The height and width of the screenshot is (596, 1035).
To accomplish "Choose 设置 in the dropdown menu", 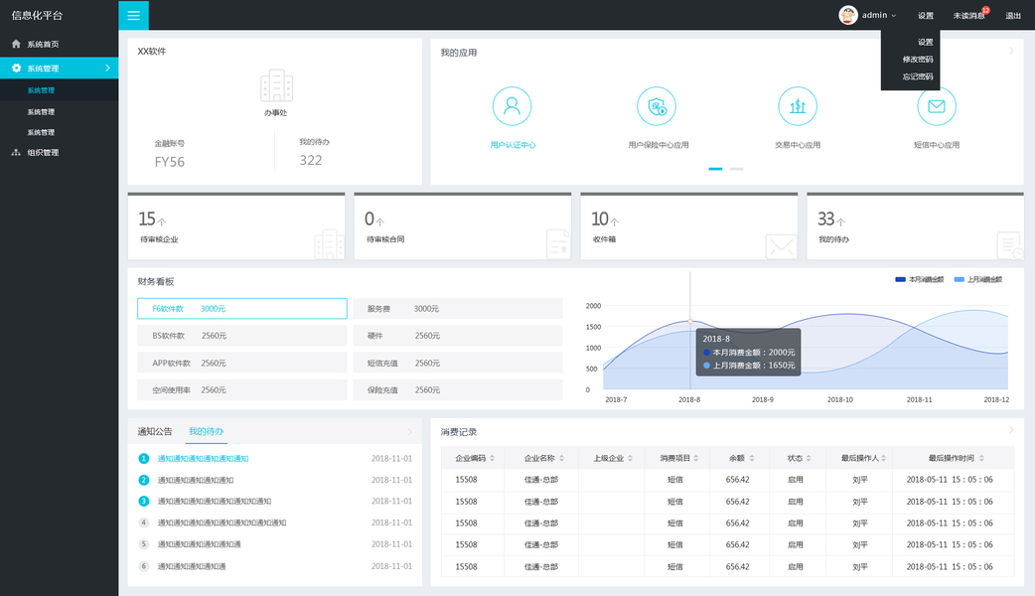I will click(x=925, y=43).
